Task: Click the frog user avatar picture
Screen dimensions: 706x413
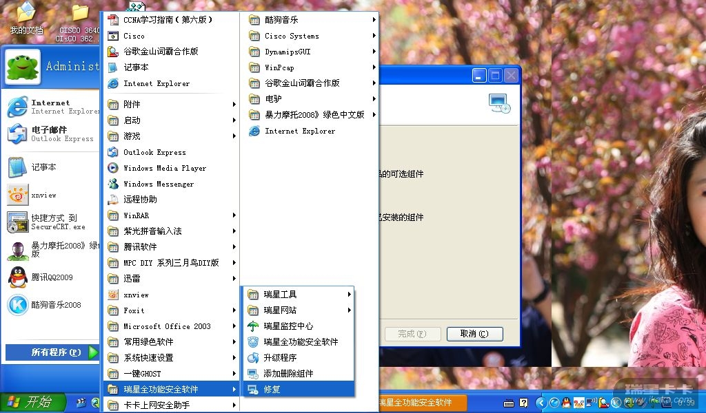Action: pos(23,67)
